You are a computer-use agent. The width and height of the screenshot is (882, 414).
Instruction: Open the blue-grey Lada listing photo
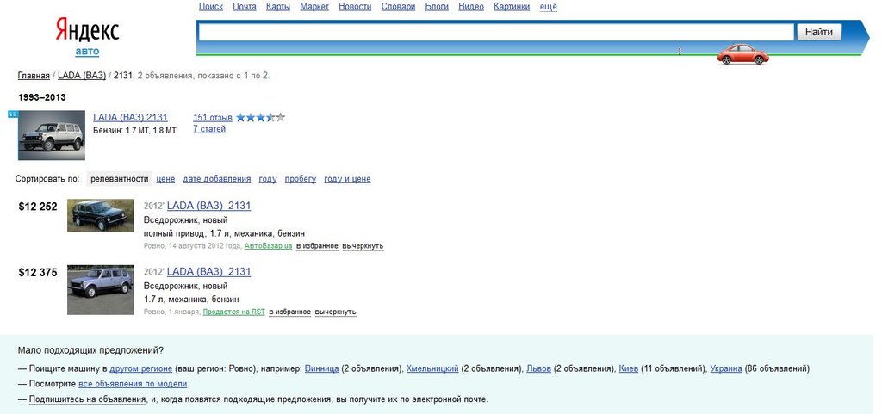pyautogui.click(x=101, y=290)
